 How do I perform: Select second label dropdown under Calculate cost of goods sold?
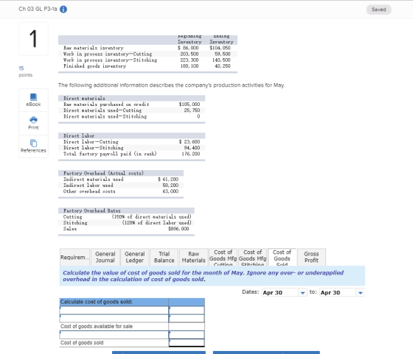114,319
